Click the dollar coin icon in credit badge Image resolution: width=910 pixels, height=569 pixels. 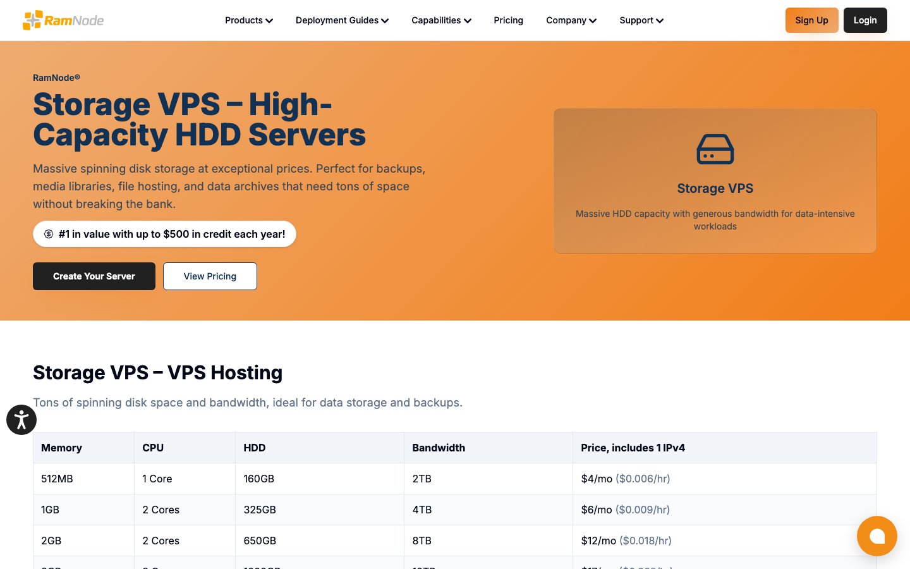tap(49, 234)
